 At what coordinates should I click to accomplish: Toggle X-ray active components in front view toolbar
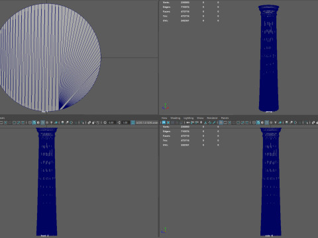(93, 122)
